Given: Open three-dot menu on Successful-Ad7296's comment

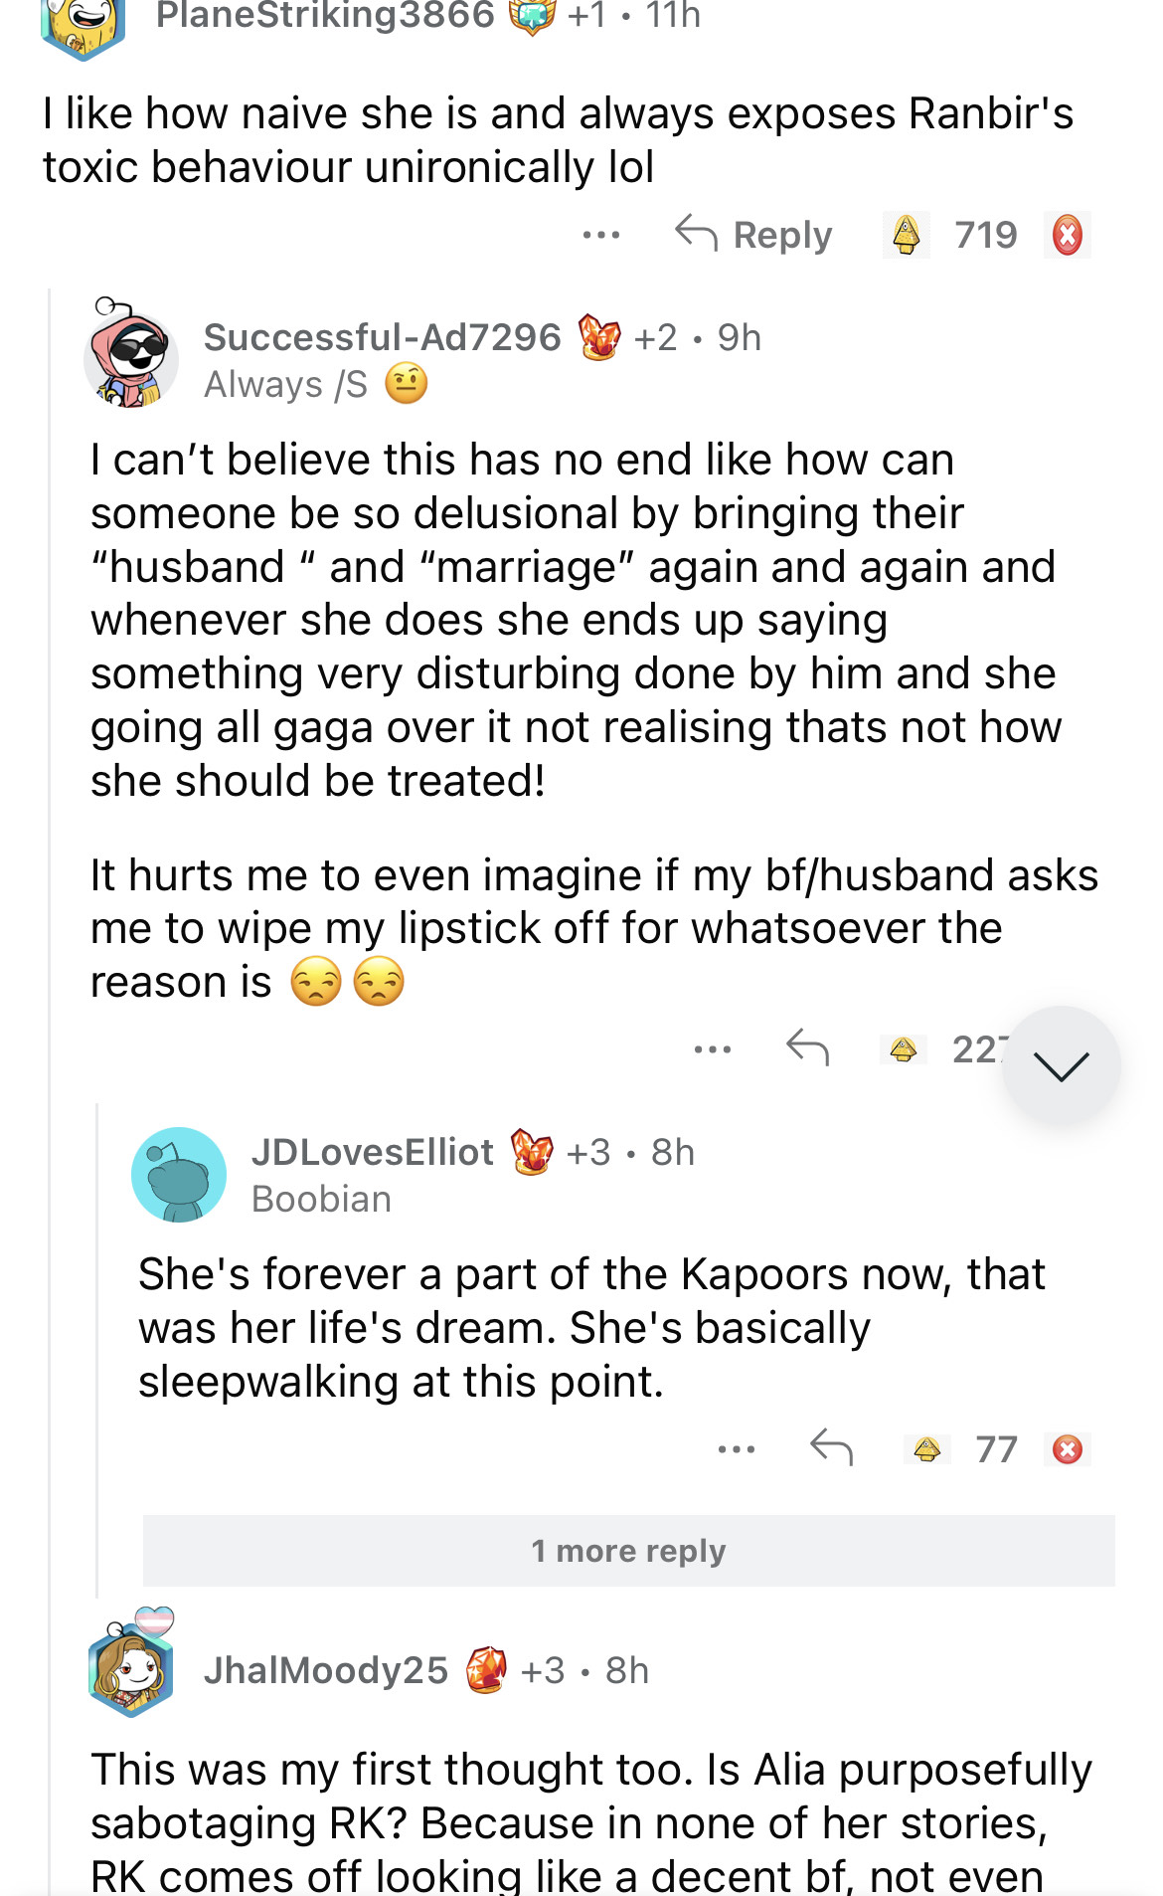Looking at the screenshot, I should click(713, 1049).
